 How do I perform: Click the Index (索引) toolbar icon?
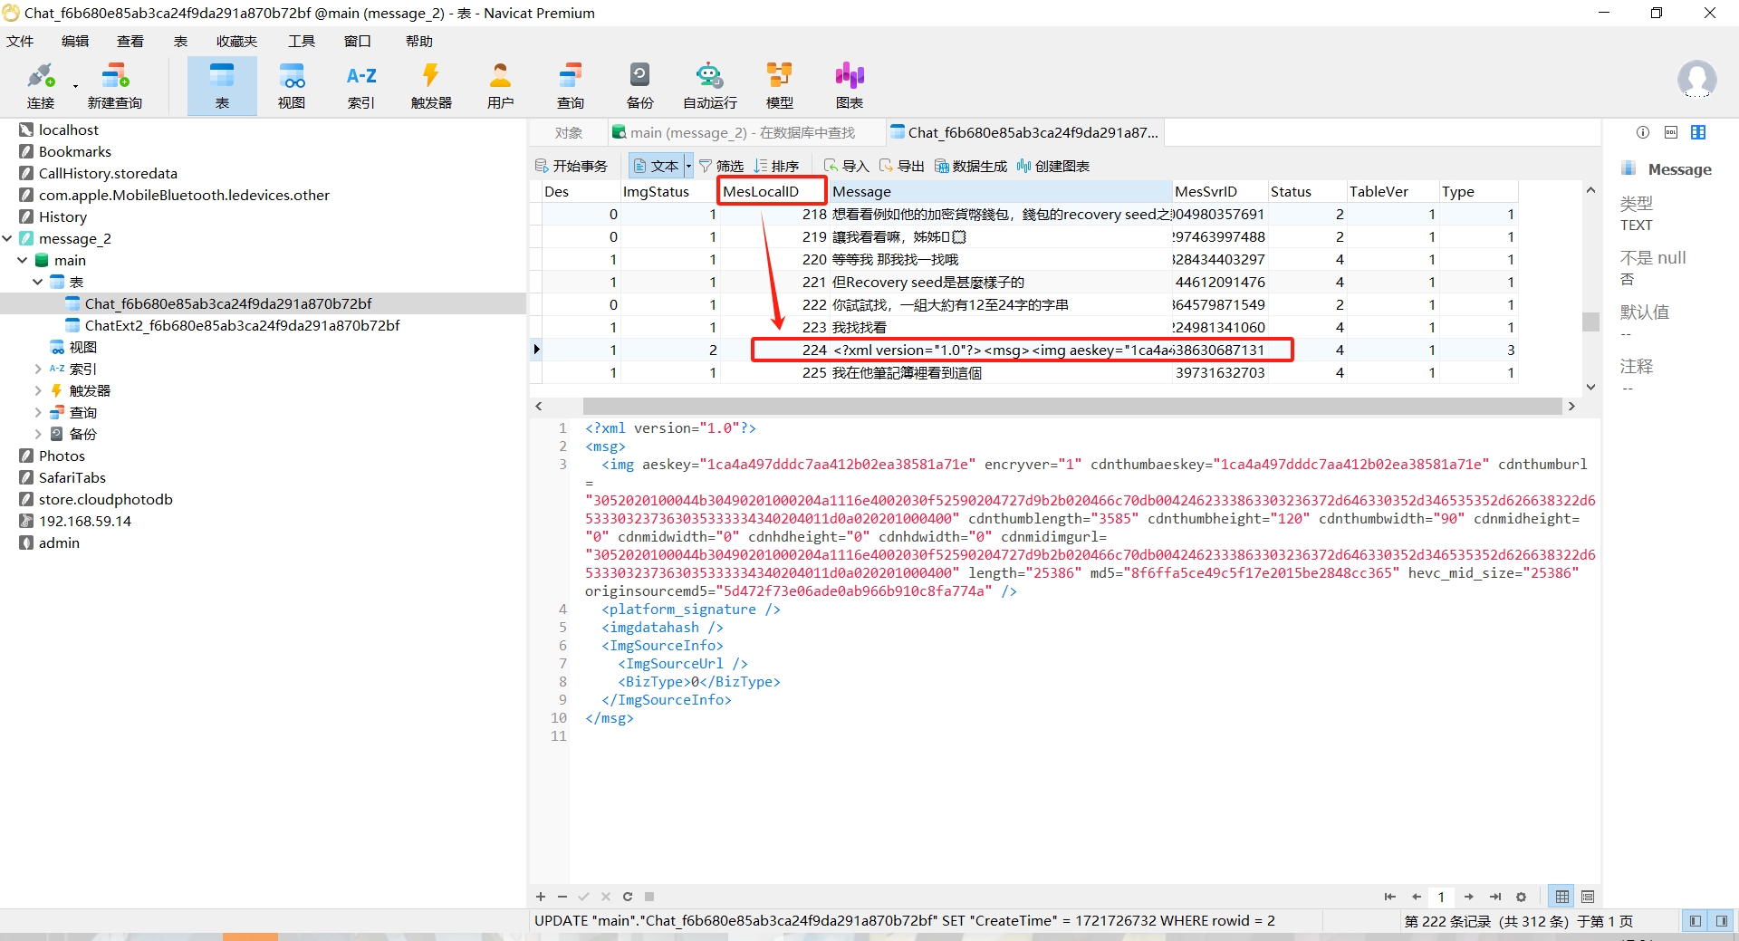[x=360, y=85]
